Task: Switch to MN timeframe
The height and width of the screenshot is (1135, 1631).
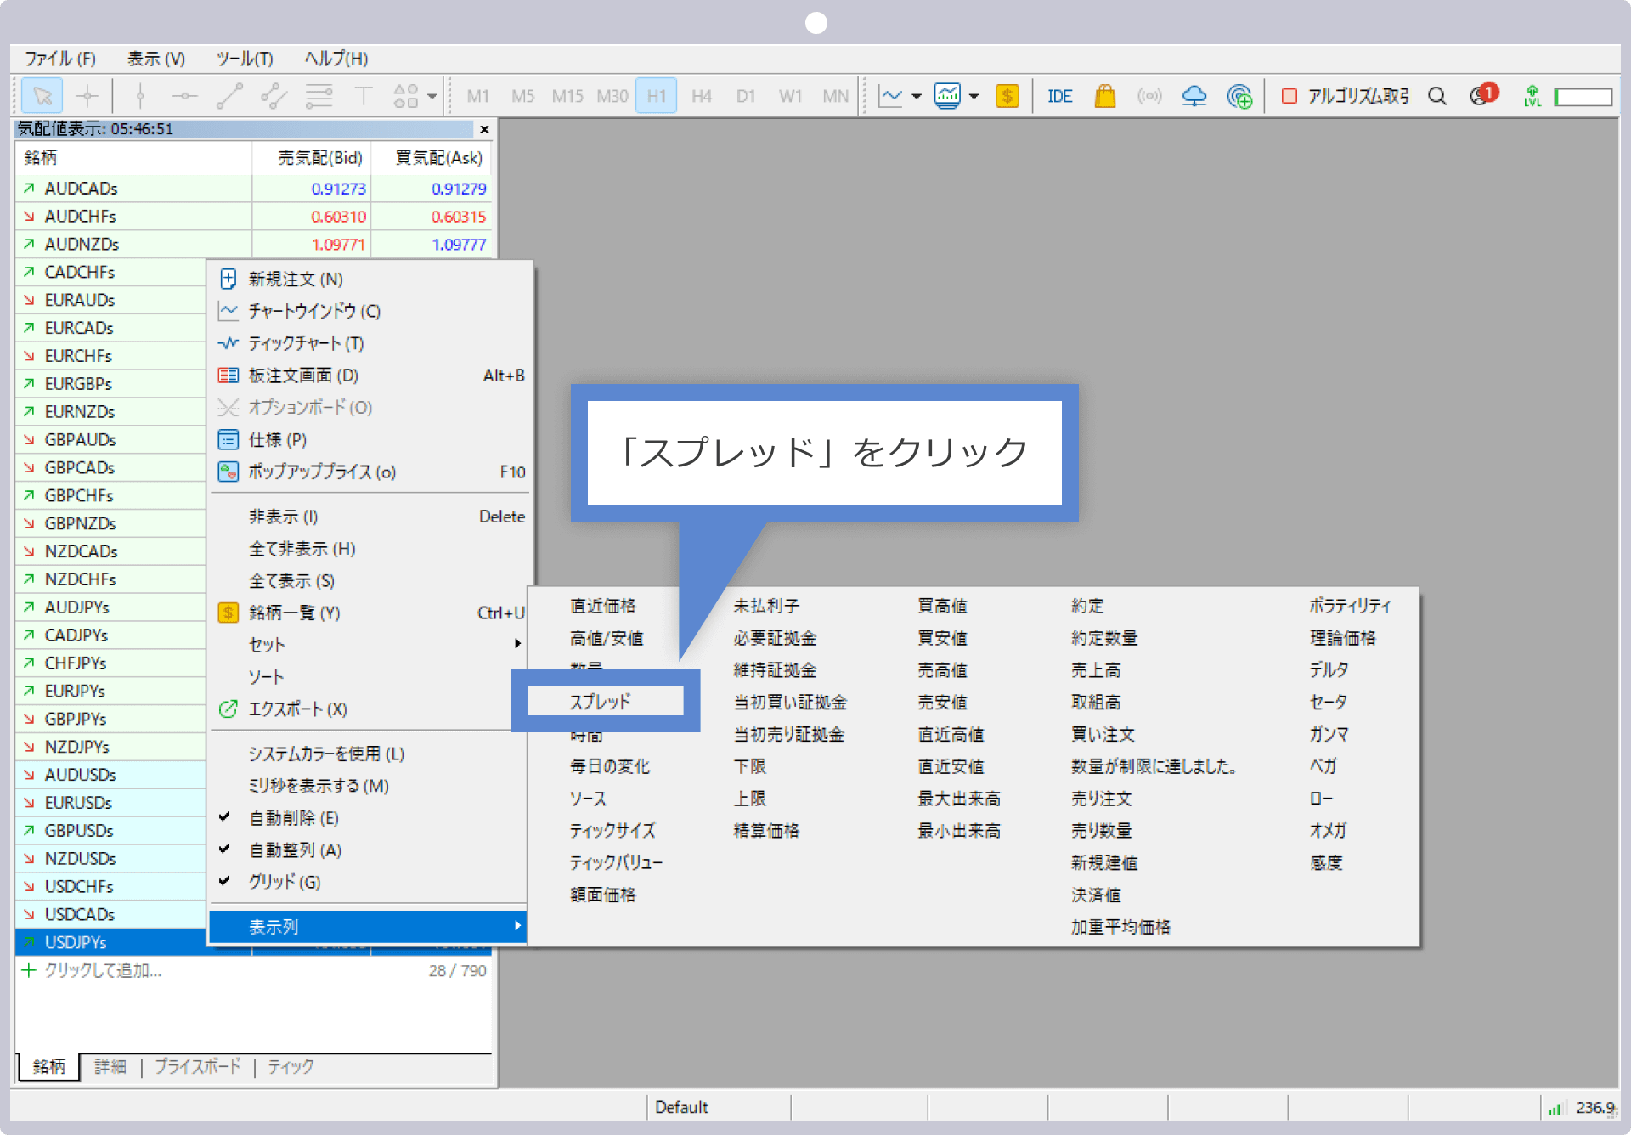Action: [x=835, y=96]
